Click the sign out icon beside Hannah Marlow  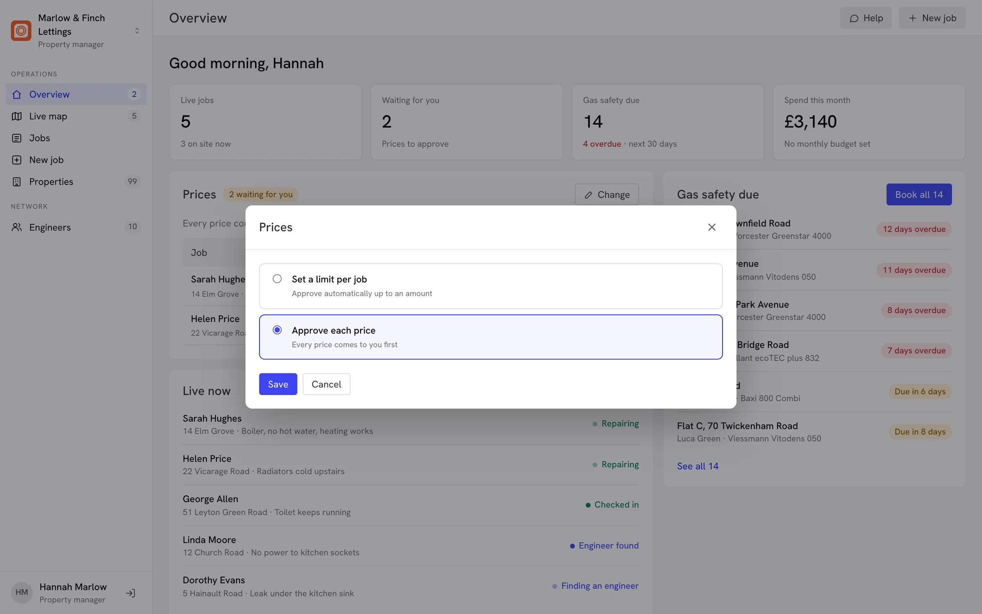click(x=131, y=593)
